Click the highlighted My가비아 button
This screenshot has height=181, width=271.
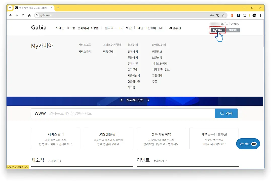click(x=217, y=30)
